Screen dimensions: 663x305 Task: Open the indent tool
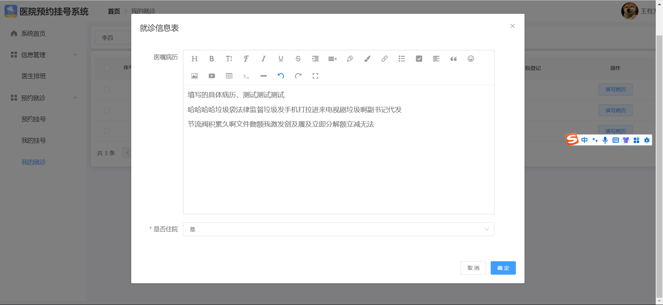315,59
